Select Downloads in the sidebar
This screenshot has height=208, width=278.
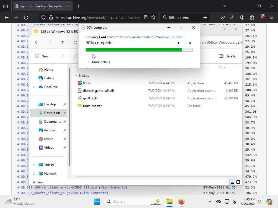pos(52,113)
